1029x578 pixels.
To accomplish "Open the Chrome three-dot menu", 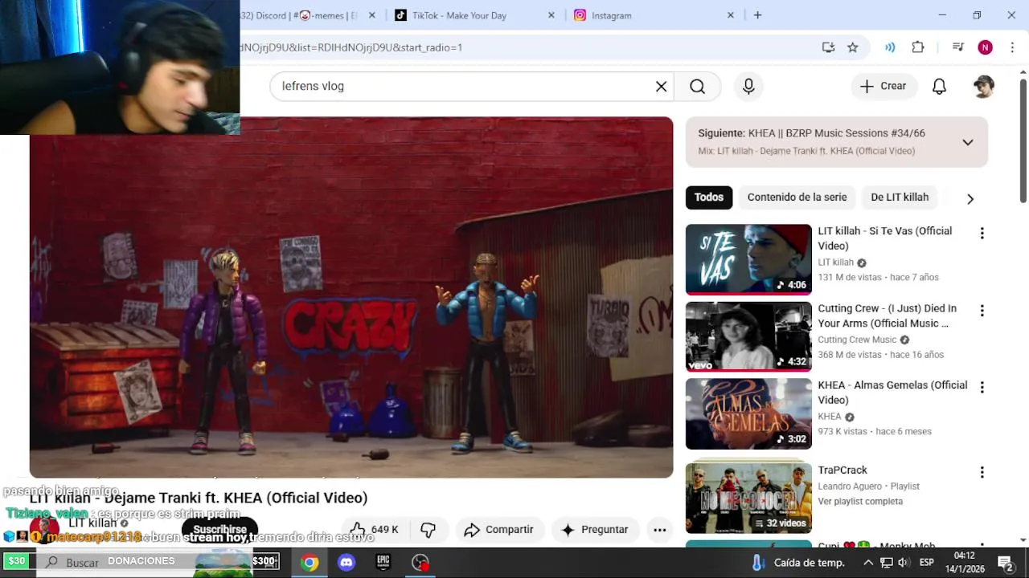I will pos(1011,47).
